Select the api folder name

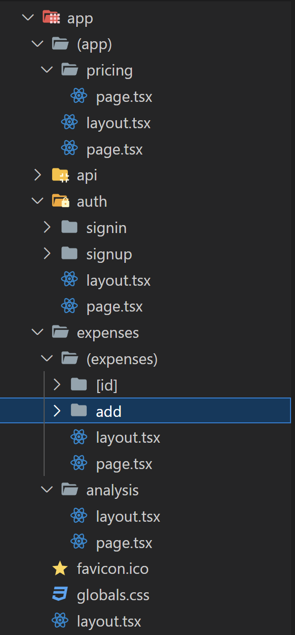point(87,175)
